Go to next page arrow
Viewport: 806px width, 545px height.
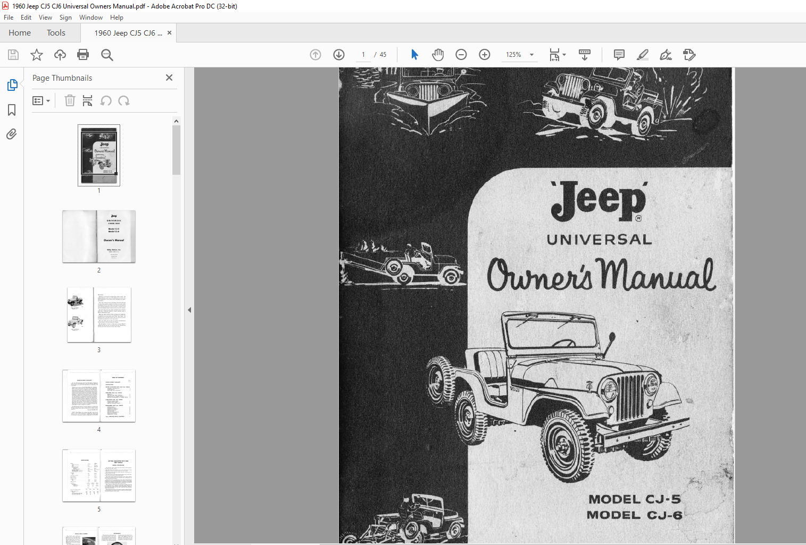click(339, 55)
